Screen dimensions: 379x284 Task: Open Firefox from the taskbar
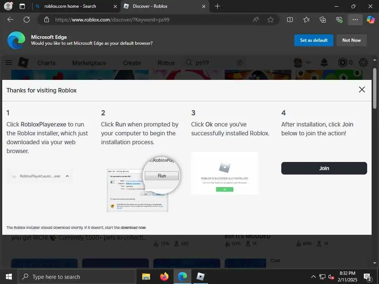[164, 277]
